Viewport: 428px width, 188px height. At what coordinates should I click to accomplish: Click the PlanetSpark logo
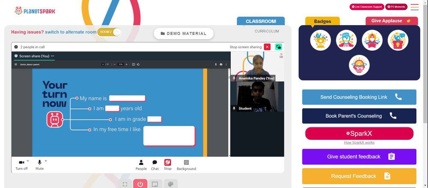[x=35, y=11]
